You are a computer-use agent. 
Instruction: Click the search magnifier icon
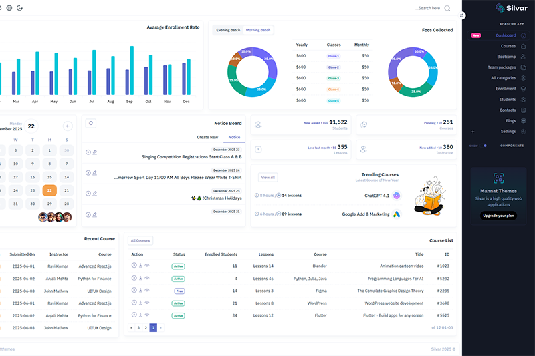447,8
